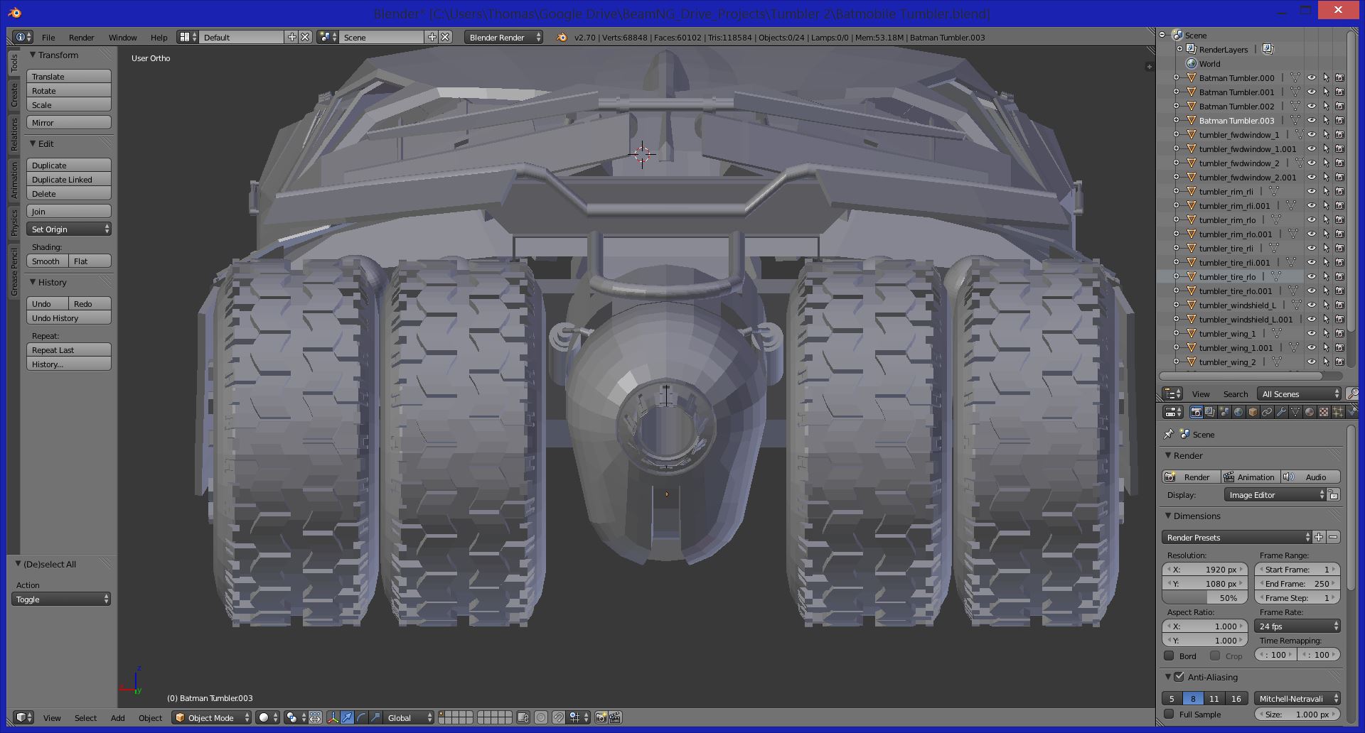The image size is (1365, 733).
Task: Open the Toggle action dropdown
Action: coord(62,599)
